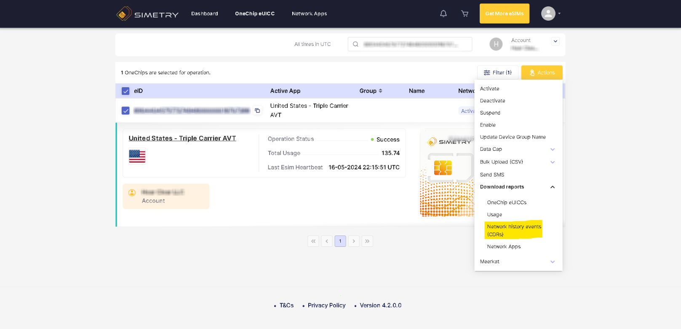The image size is (681, 329).
Task: Uncheck the selected OneChip row checkbox
Action: [126, 111]
